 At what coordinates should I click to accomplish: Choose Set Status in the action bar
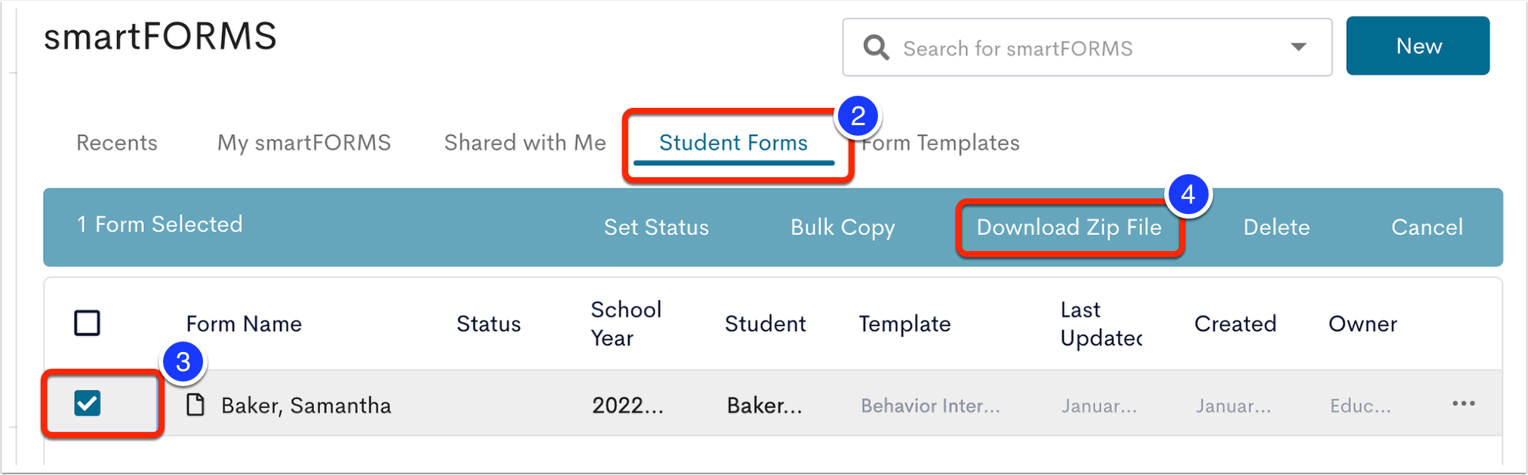point(656,227)
